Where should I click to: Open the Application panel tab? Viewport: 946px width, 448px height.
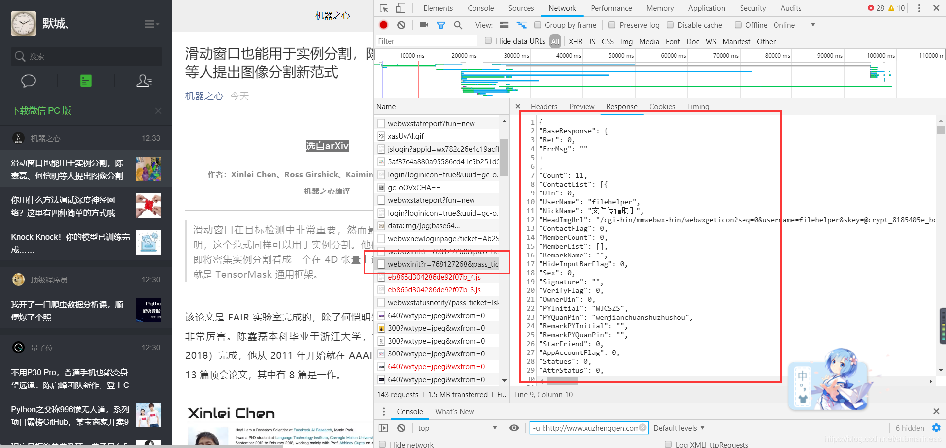pos(707,8)
